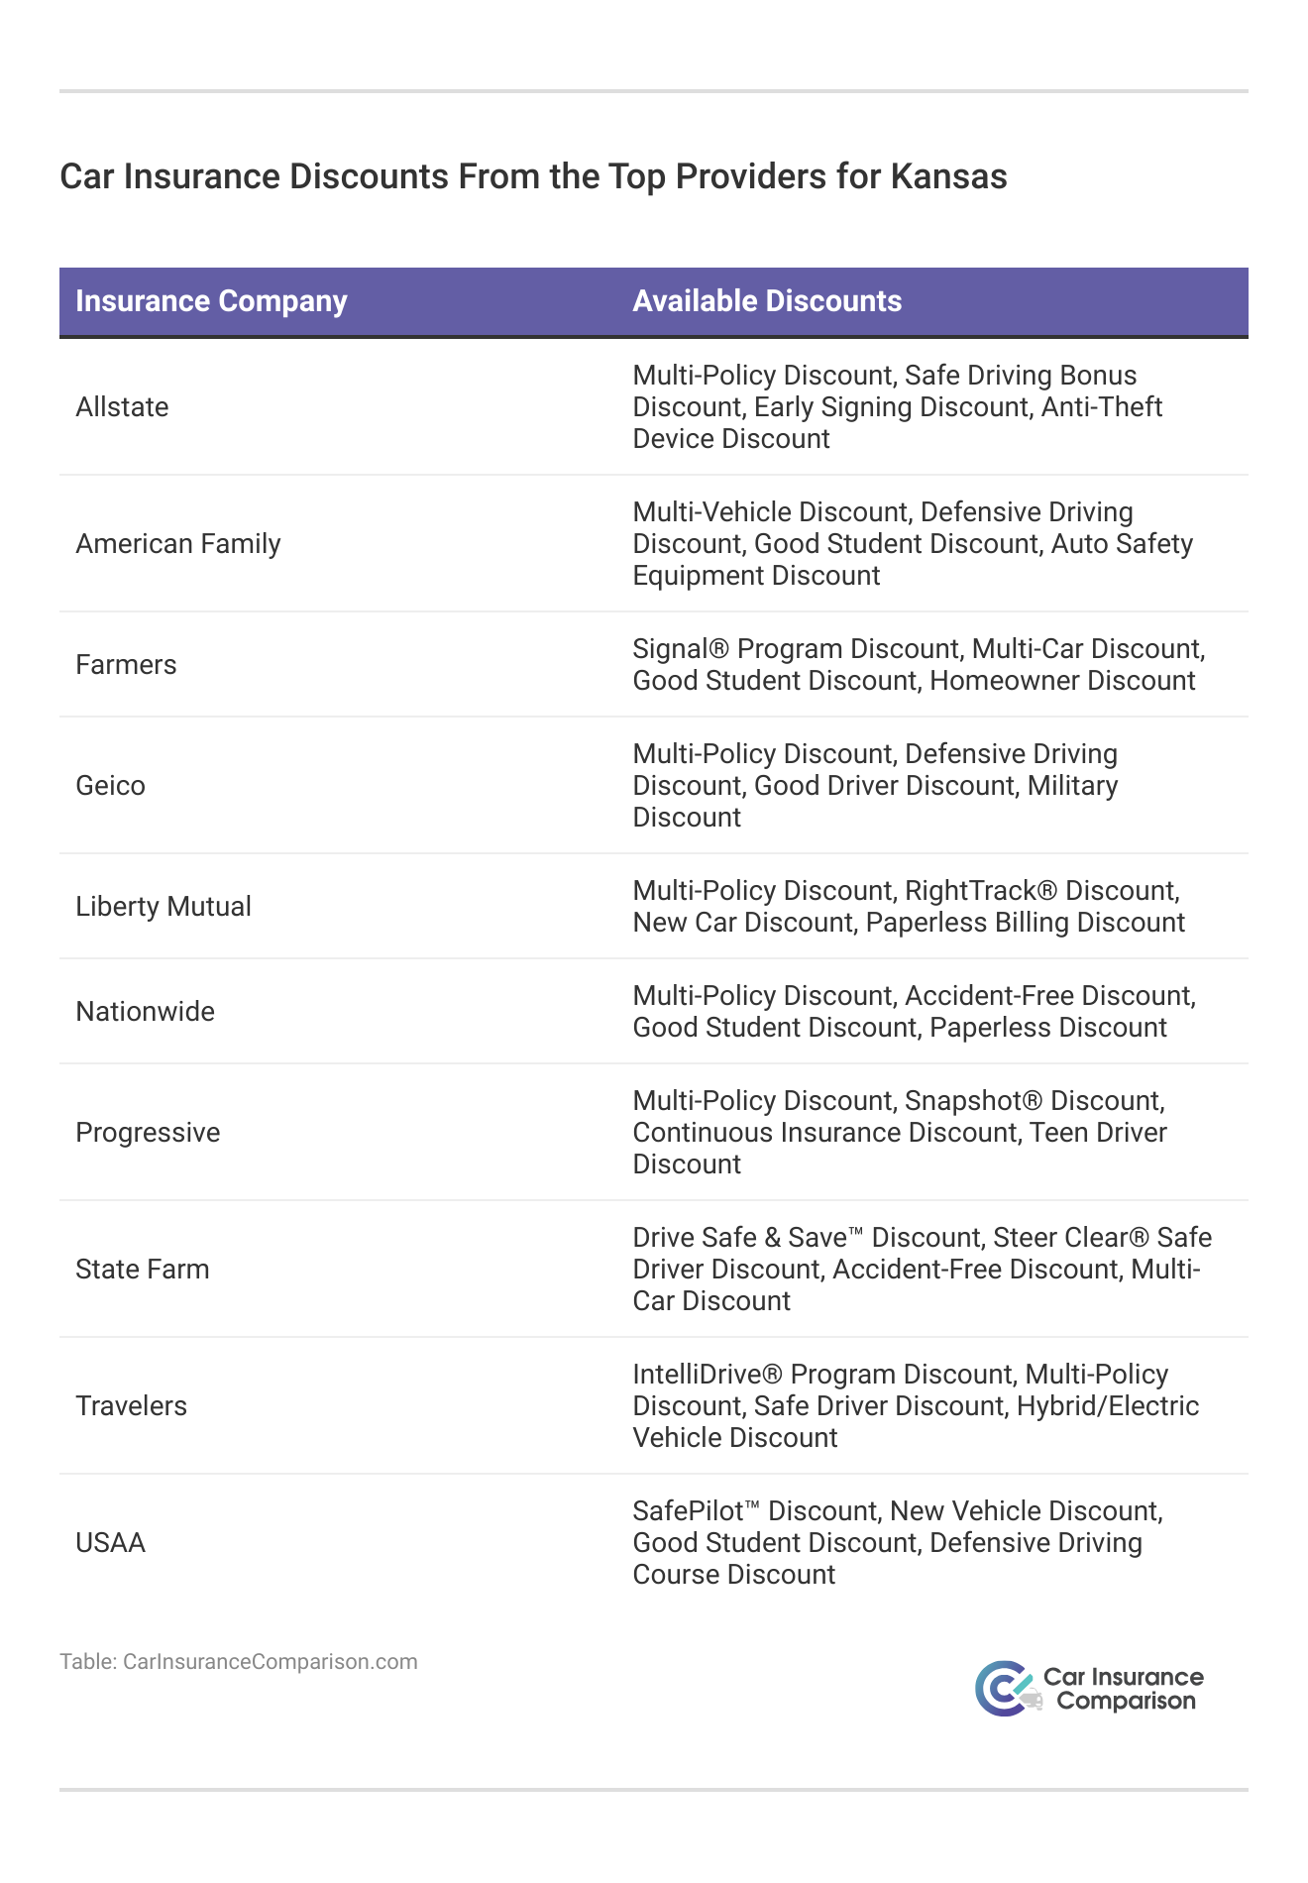This screenshot has height=1883, width=1308.
Task: Click State Farm's Drive Safe & Save discounts
Action: (x=922, y=1270)
